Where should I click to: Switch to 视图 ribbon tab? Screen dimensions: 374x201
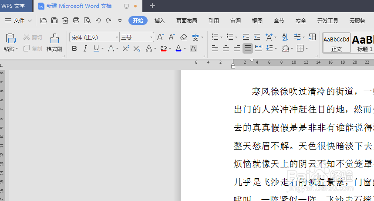coord(257,21)
